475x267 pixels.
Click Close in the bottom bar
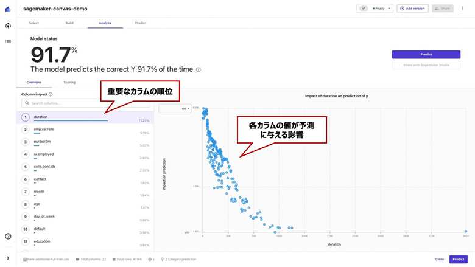click(x=439, y=259)
